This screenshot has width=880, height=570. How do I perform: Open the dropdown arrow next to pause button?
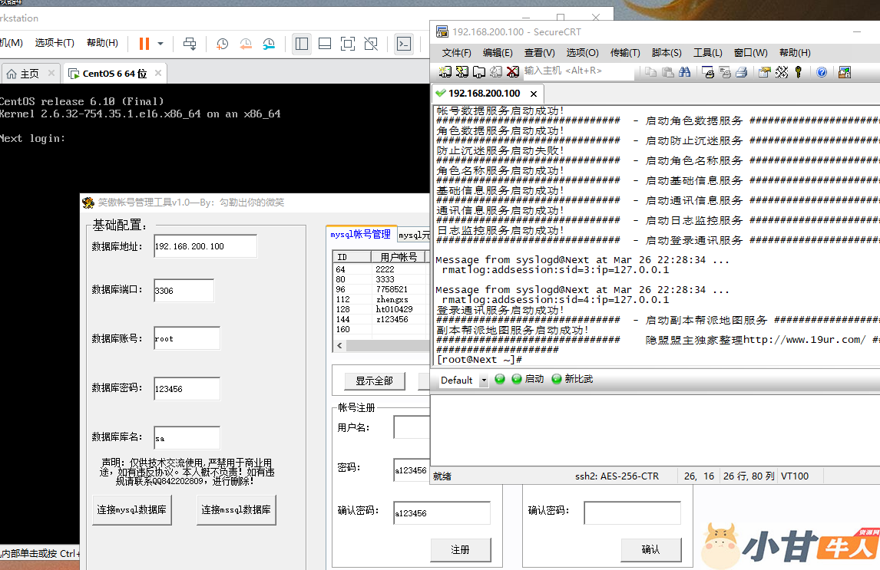click(x=160, y=44)
